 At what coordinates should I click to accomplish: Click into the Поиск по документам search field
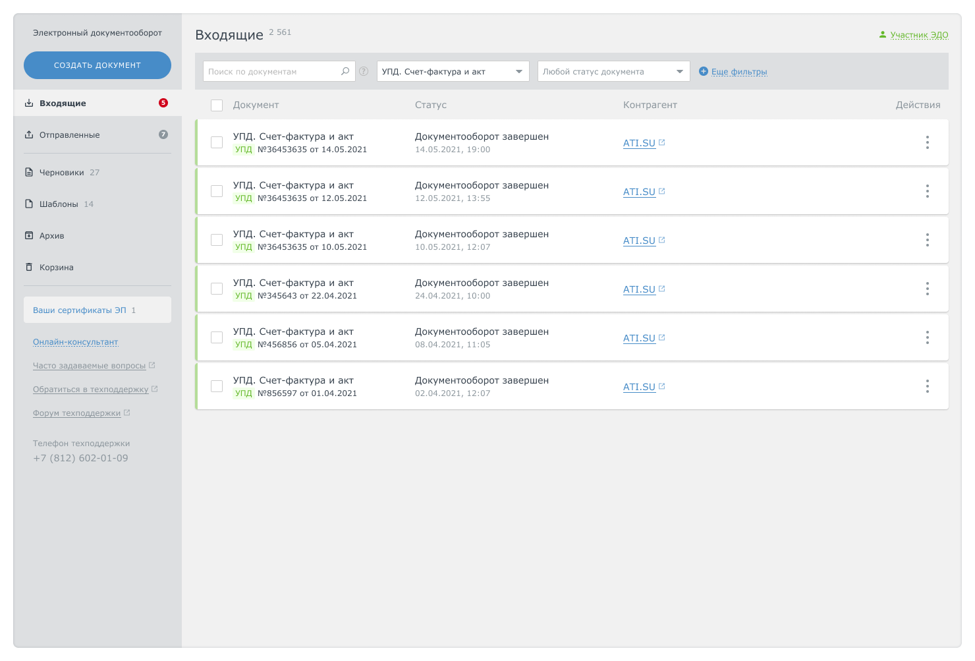tap(271, 71)
